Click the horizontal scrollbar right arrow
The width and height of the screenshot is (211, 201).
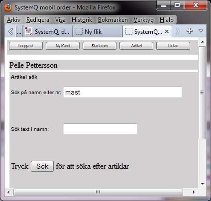pos(194,192)
